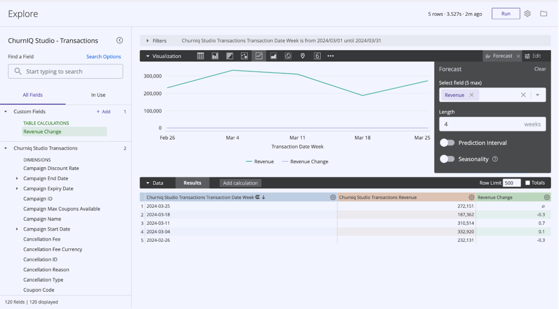
Task: Open more visualization types ellipsis
Action: point(331,56)
